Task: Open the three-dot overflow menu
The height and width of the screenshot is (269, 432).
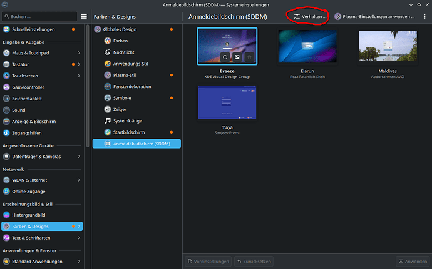Action: pos(424,17)
